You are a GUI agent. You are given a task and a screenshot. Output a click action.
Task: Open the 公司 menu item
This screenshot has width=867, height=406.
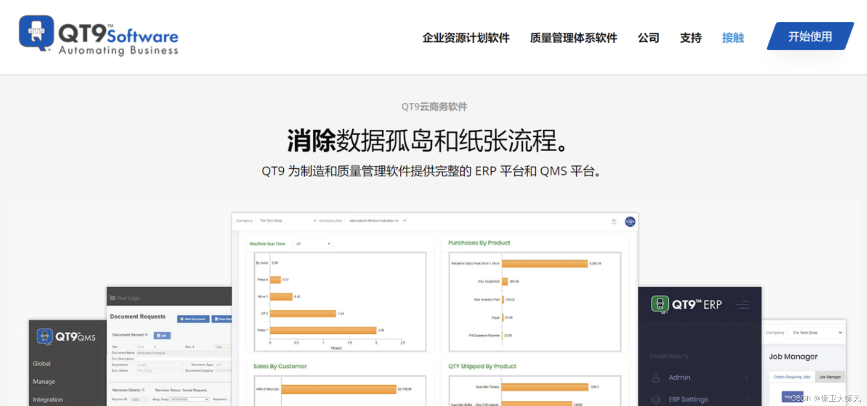648,38
